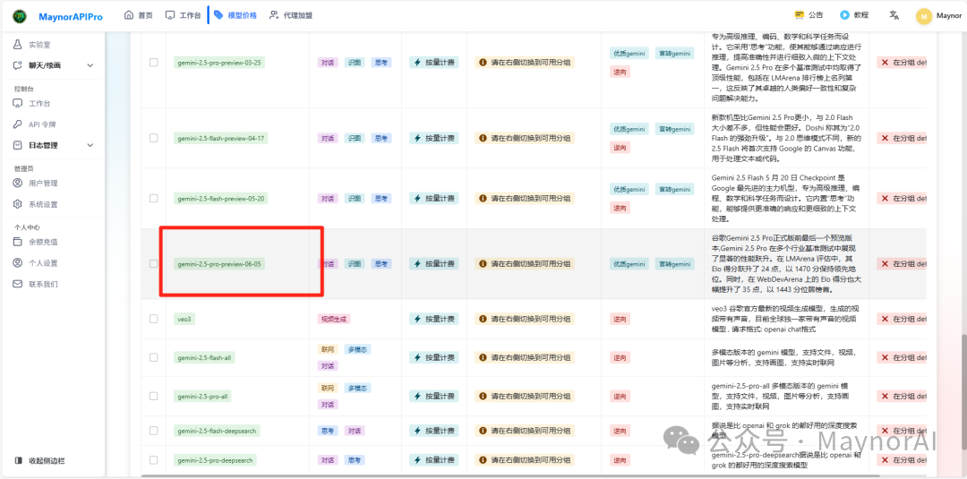
Task: Tick checkbox for gemini-2.5-flash-preview-05-20
Action: click(x=154, y=198)
